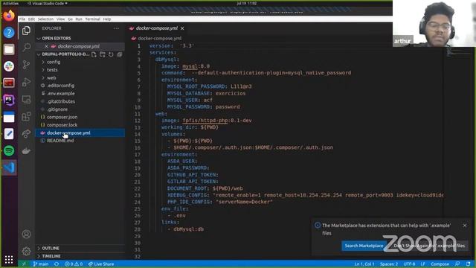Expand the web folder

(51, 77)
